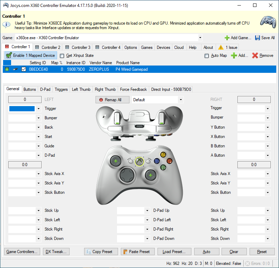Click the green plus Add device icon
This screenshot has width=279, height=268.
(x=234, y=55)
